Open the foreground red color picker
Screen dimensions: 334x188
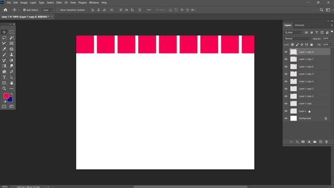click(6, 96)
